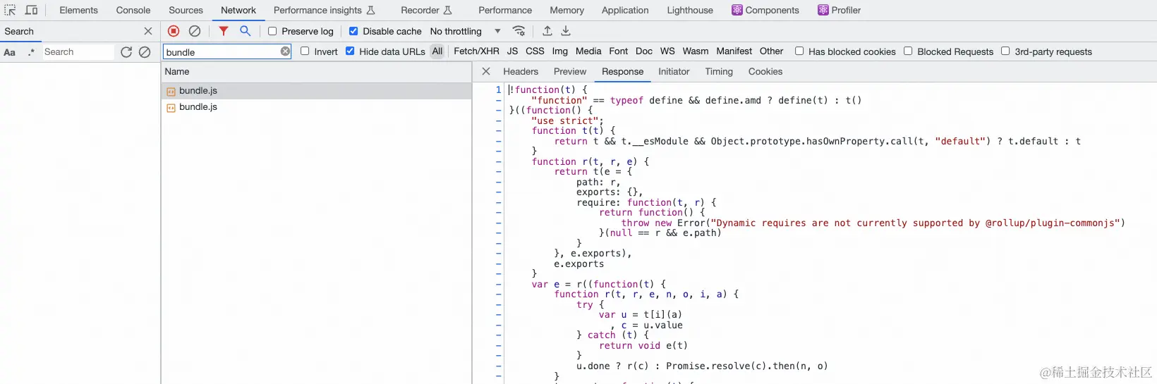Filter requests by Wasm

click(x=696, y=51)
